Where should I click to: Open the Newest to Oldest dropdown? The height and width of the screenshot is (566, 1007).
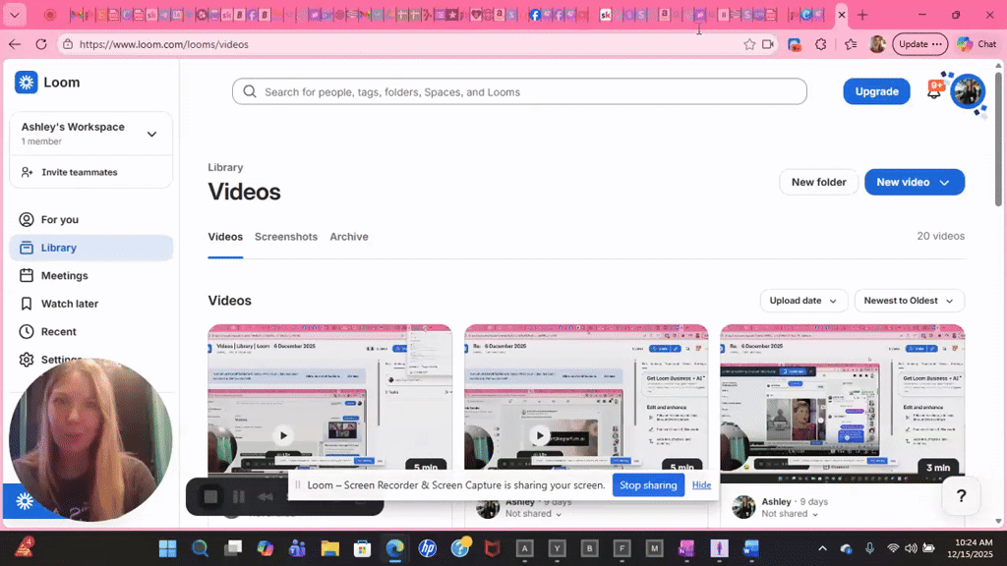click(909, 301)
